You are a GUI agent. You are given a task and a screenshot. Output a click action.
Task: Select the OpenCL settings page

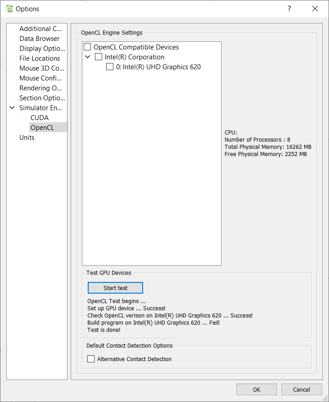42,128
